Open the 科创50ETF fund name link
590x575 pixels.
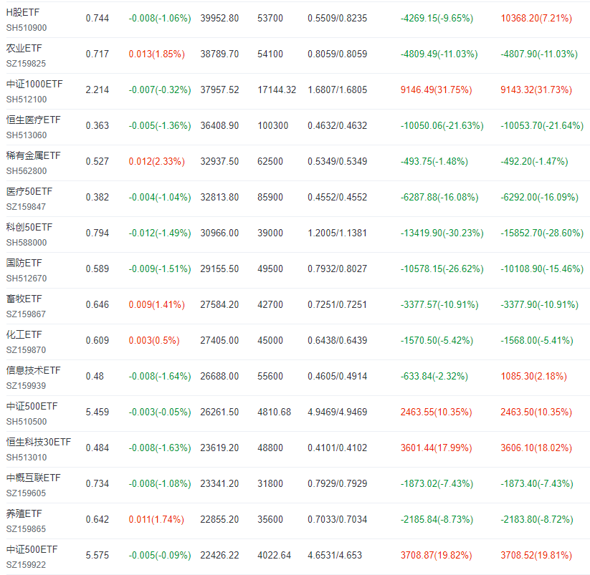[x=29, y=227]
